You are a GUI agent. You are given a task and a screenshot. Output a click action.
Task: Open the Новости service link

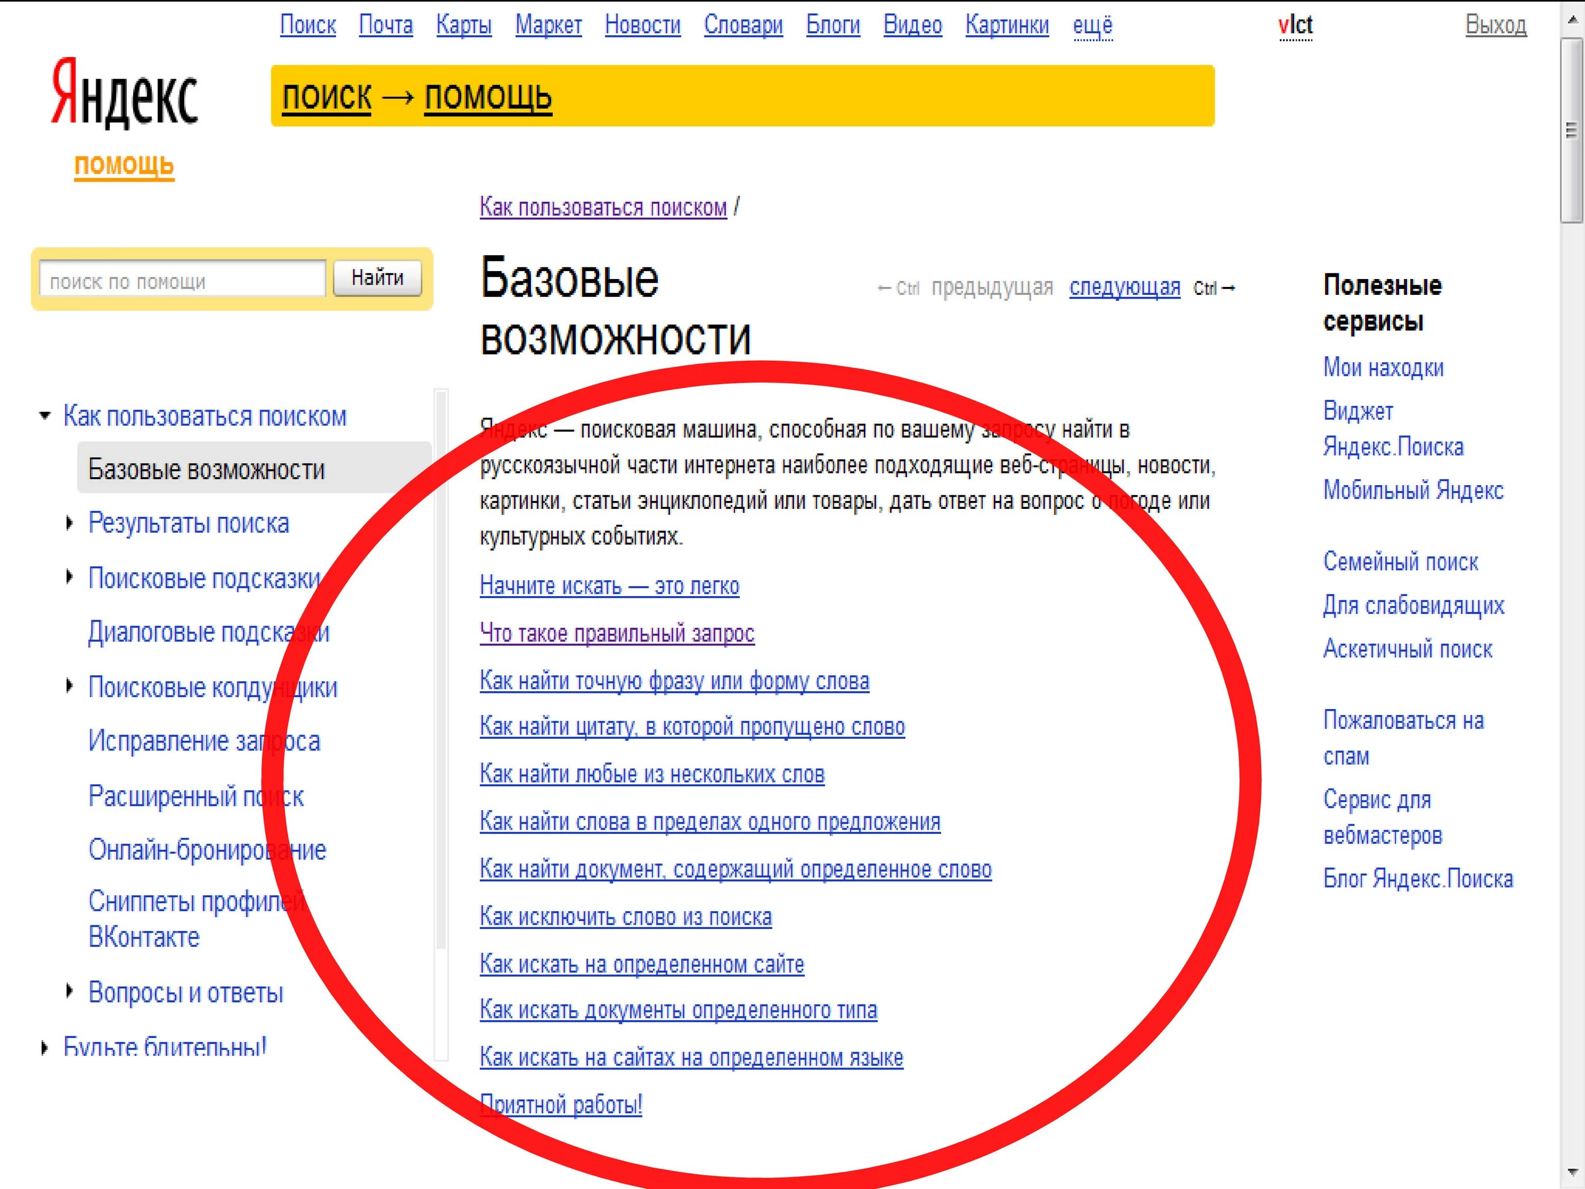tap(643, 25)
